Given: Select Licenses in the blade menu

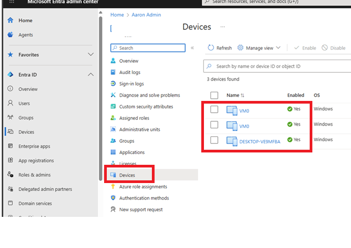Looking at the screenshot, I should tap(128, 164).
